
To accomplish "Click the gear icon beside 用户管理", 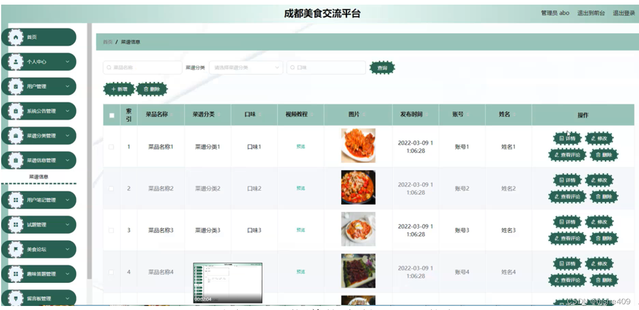I will [16, 86].
